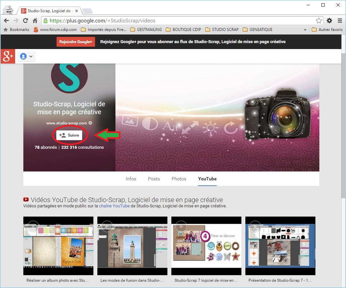This screenshot has width=346, height=288.
Task: Click the Suivre follow button
Action: click(69, 135)
